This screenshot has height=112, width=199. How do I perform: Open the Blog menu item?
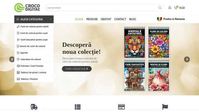[x=133, y=19]
